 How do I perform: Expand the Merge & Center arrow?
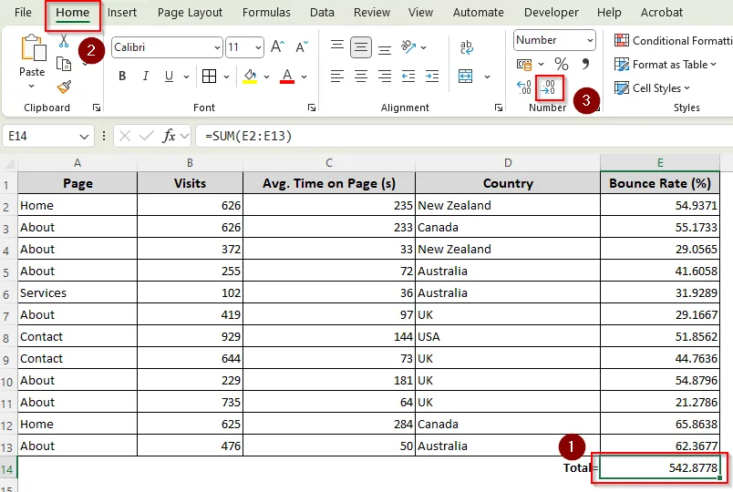coord(487,77)
